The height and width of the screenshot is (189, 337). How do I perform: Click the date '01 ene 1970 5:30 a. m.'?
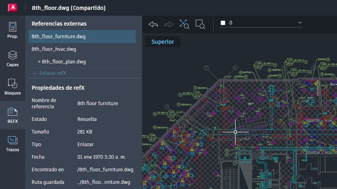(x=101, y=157)
